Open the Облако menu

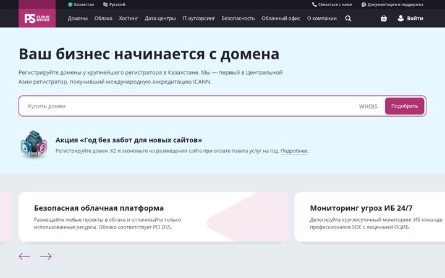pos(103,19)
